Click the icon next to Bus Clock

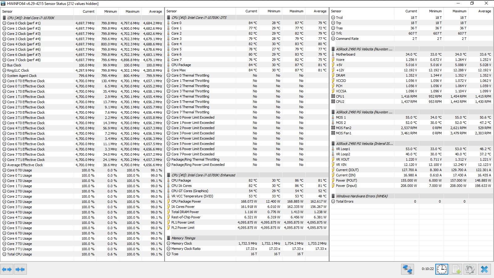pyautogui.click(x=4, y=65)
